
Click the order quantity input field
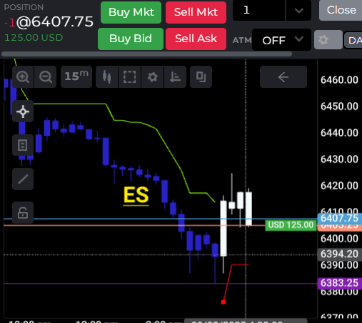259,10
